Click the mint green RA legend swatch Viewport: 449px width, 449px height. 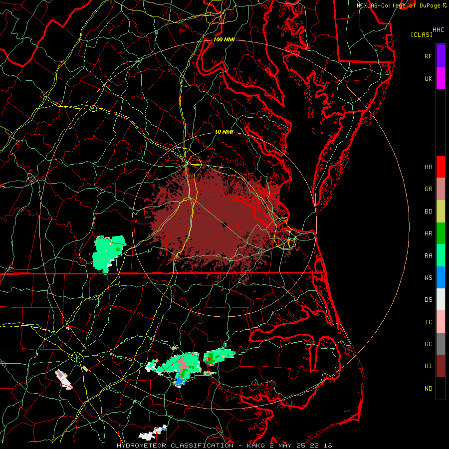pos(441,255)
